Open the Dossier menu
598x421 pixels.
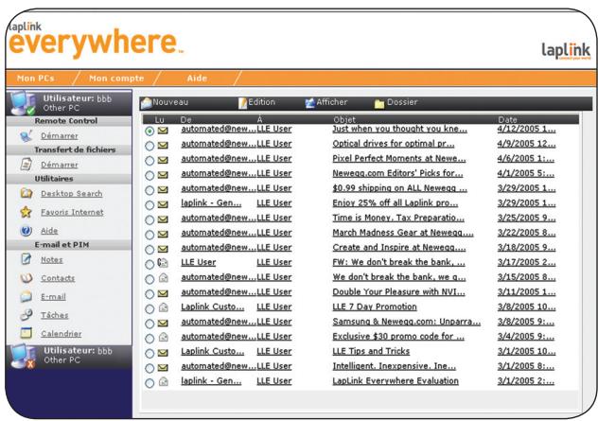click(402, 102)
